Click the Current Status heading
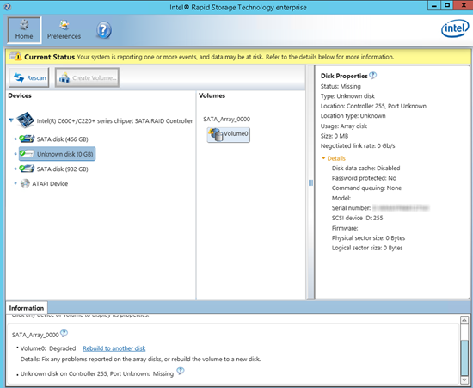This screenshot has width=473, height=388. tap(50, 57)
